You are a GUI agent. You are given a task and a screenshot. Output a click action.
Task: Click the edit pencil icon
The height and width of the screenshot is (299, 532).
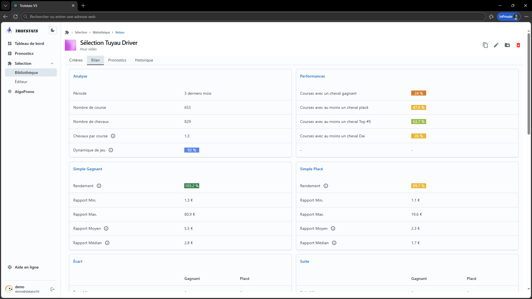click(496, 45)
